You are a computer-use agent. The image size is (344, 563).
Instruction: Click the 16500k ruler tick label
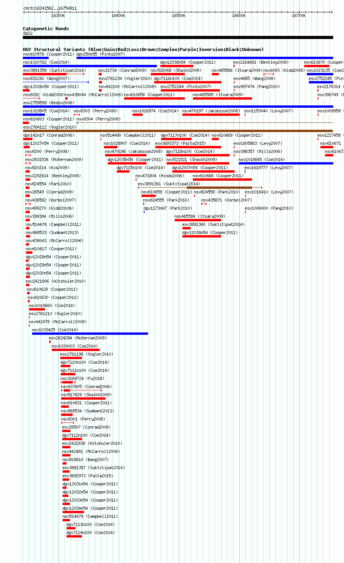pyautogui.click(x=179, y=15)
